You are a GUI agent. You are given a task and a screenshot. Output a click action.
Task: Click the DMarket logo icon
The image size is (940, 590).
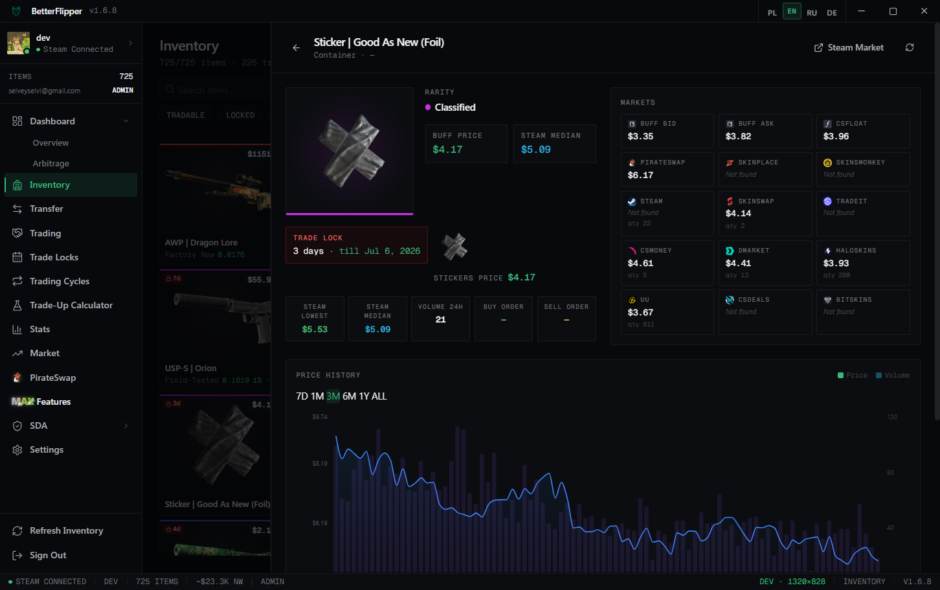tap(730, 251)
